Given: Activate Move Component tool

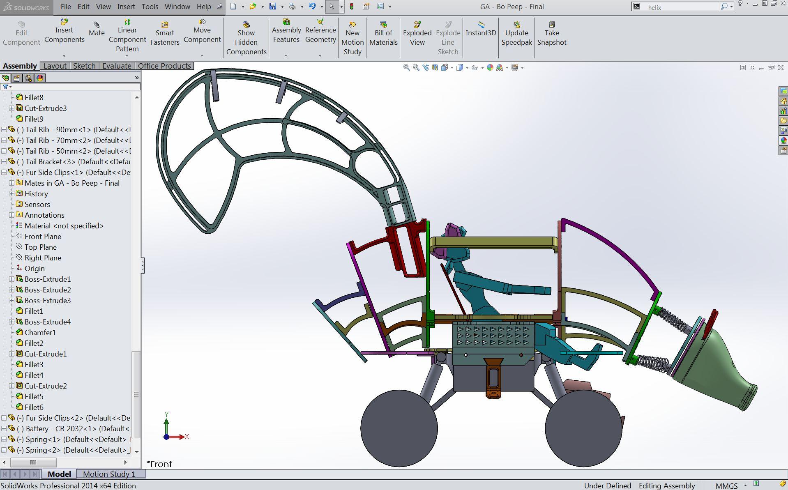Looking at the screenshot, I should coord(202,31).
